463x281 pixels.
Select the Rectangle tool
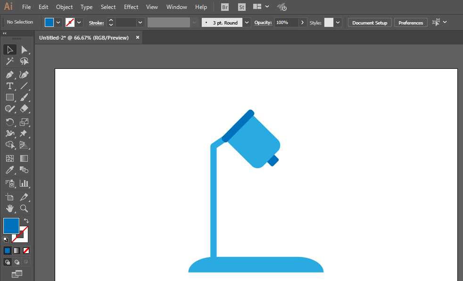pos(9,97)
